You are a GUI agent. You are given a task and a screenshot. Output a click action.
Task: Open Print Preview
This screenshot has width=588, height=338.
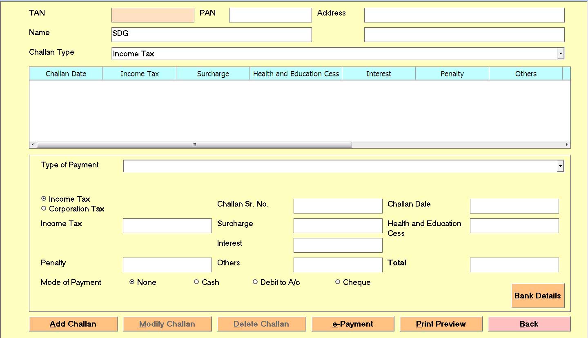(441, 324)
